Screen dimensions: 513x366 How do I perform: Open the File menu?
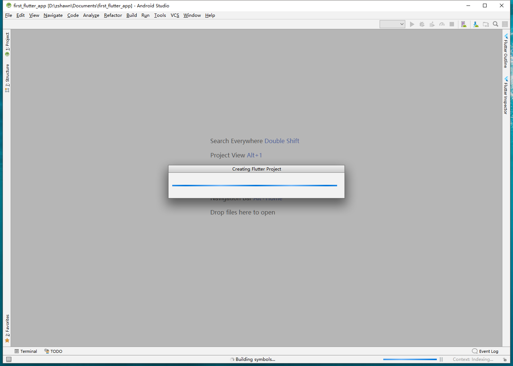point(8,15)
